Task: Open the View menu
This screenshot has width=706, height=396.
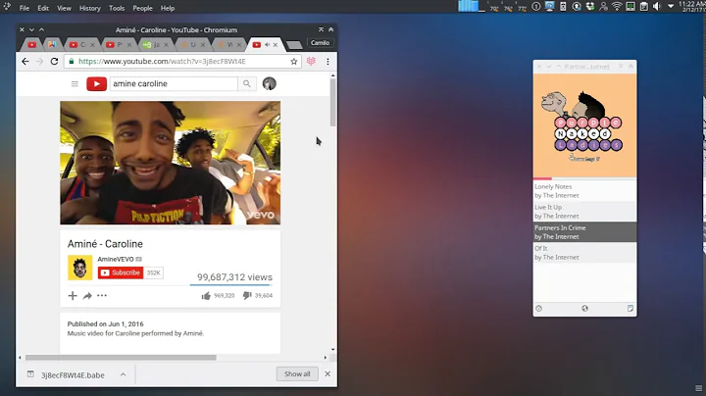Action: point(64,8)
